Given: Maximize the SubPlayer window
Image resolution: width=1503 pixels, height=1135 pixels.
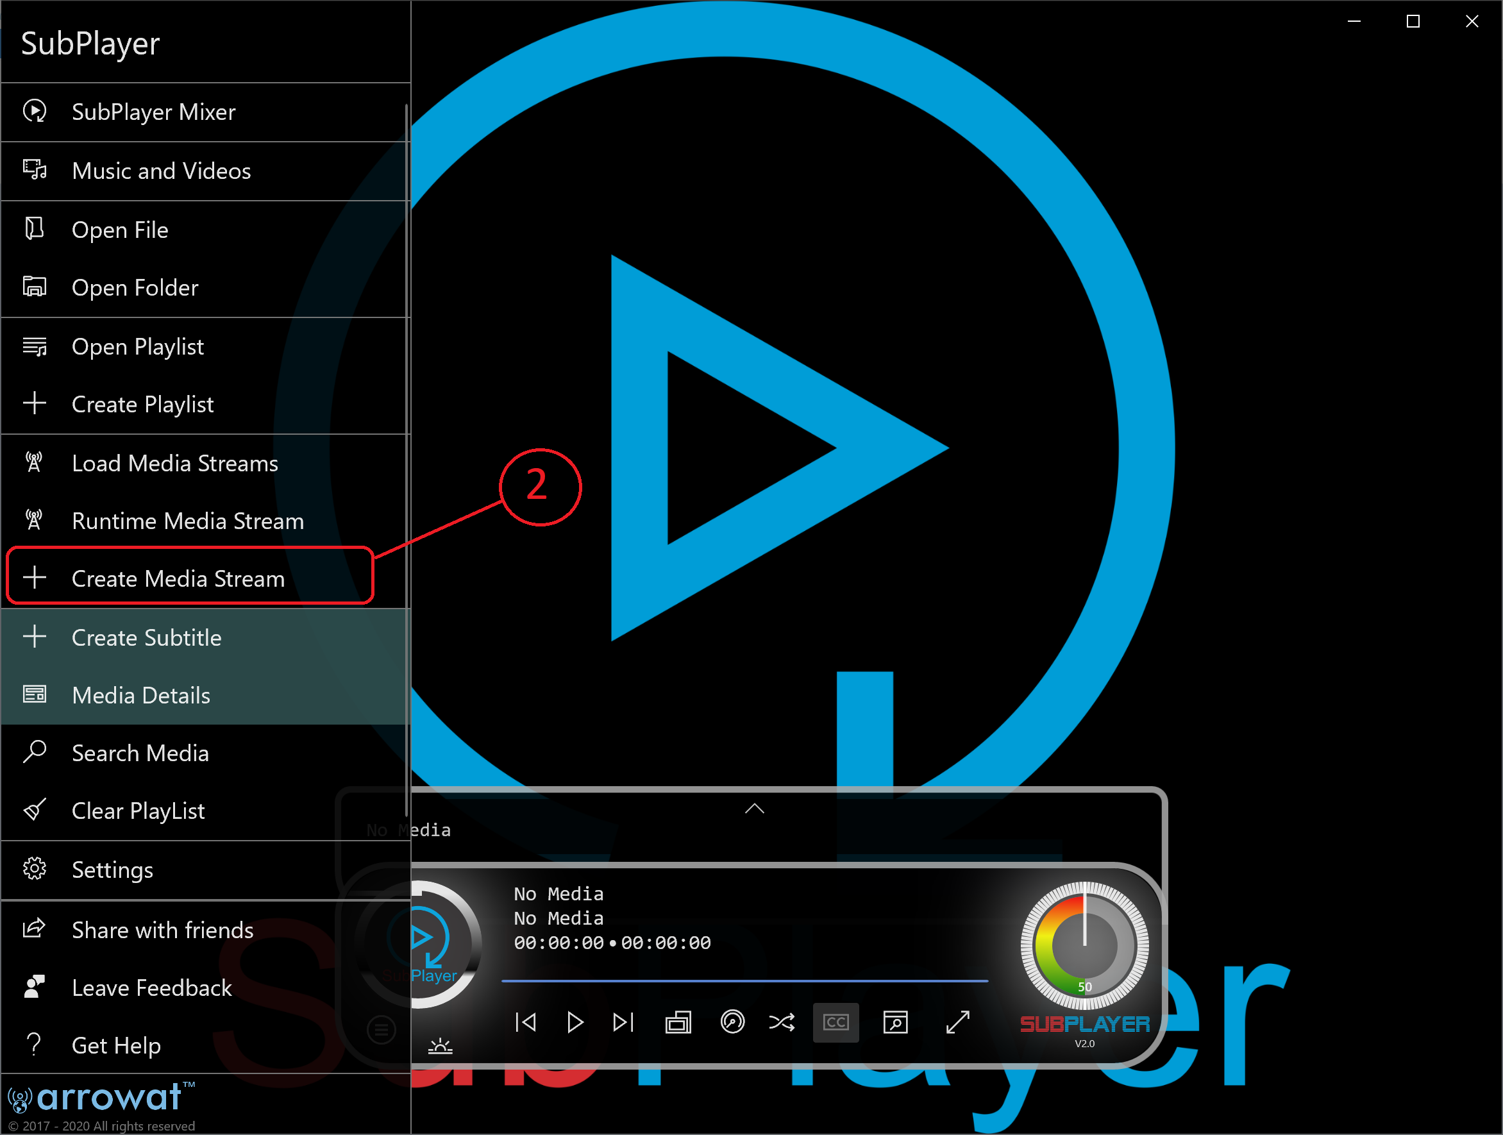Looking at the screenshot, I should pos(1413,21).
